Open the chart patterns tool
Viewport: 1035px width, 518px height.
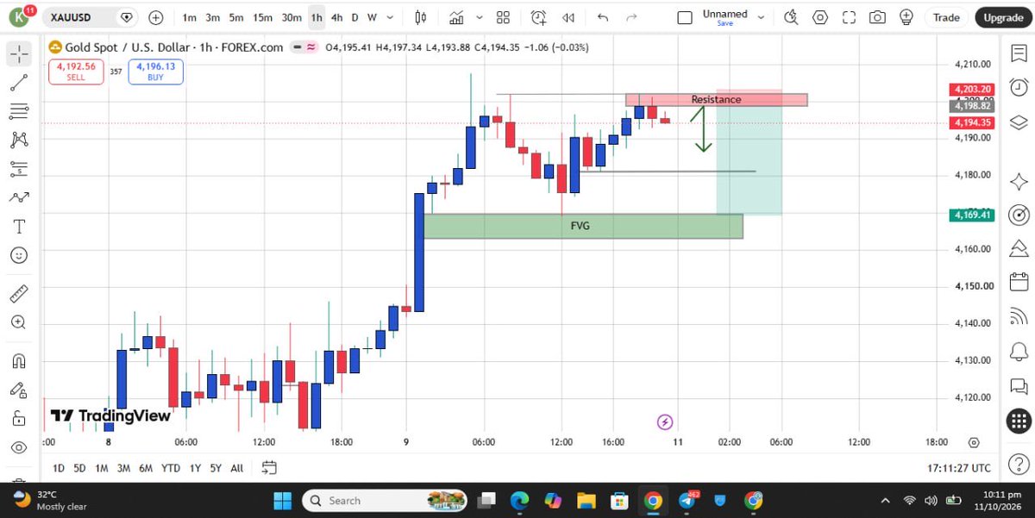click(x=19, y=140)
